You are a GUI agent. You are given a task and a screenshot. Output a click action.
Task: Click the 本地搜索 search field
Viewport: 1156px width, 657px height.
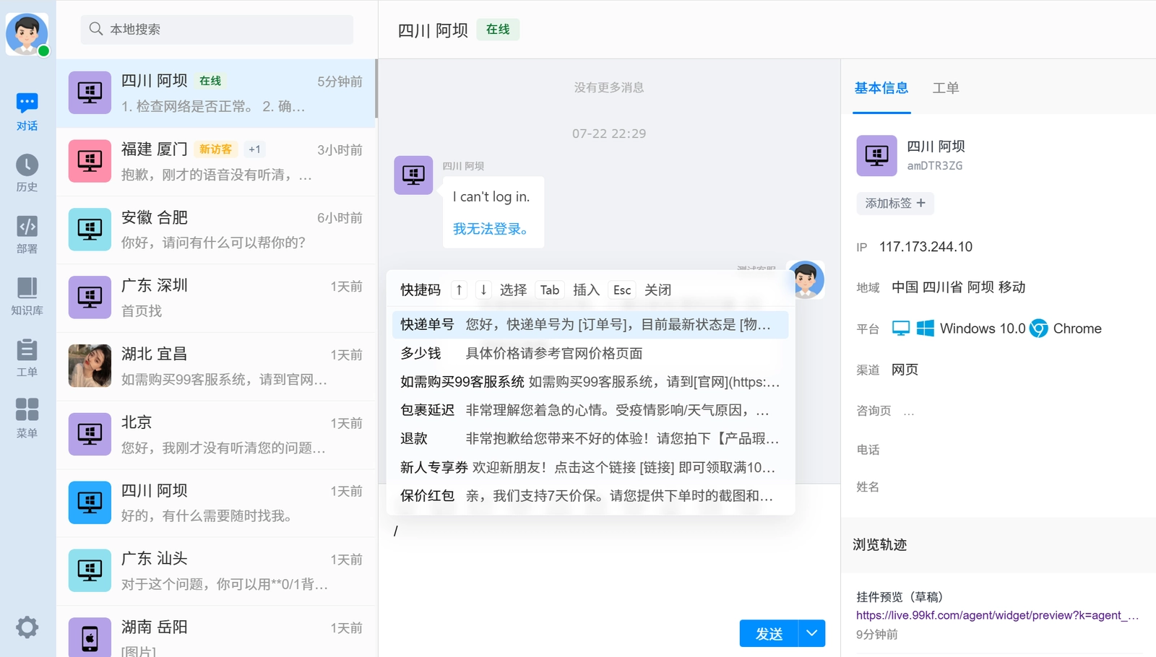click(217, 29)
